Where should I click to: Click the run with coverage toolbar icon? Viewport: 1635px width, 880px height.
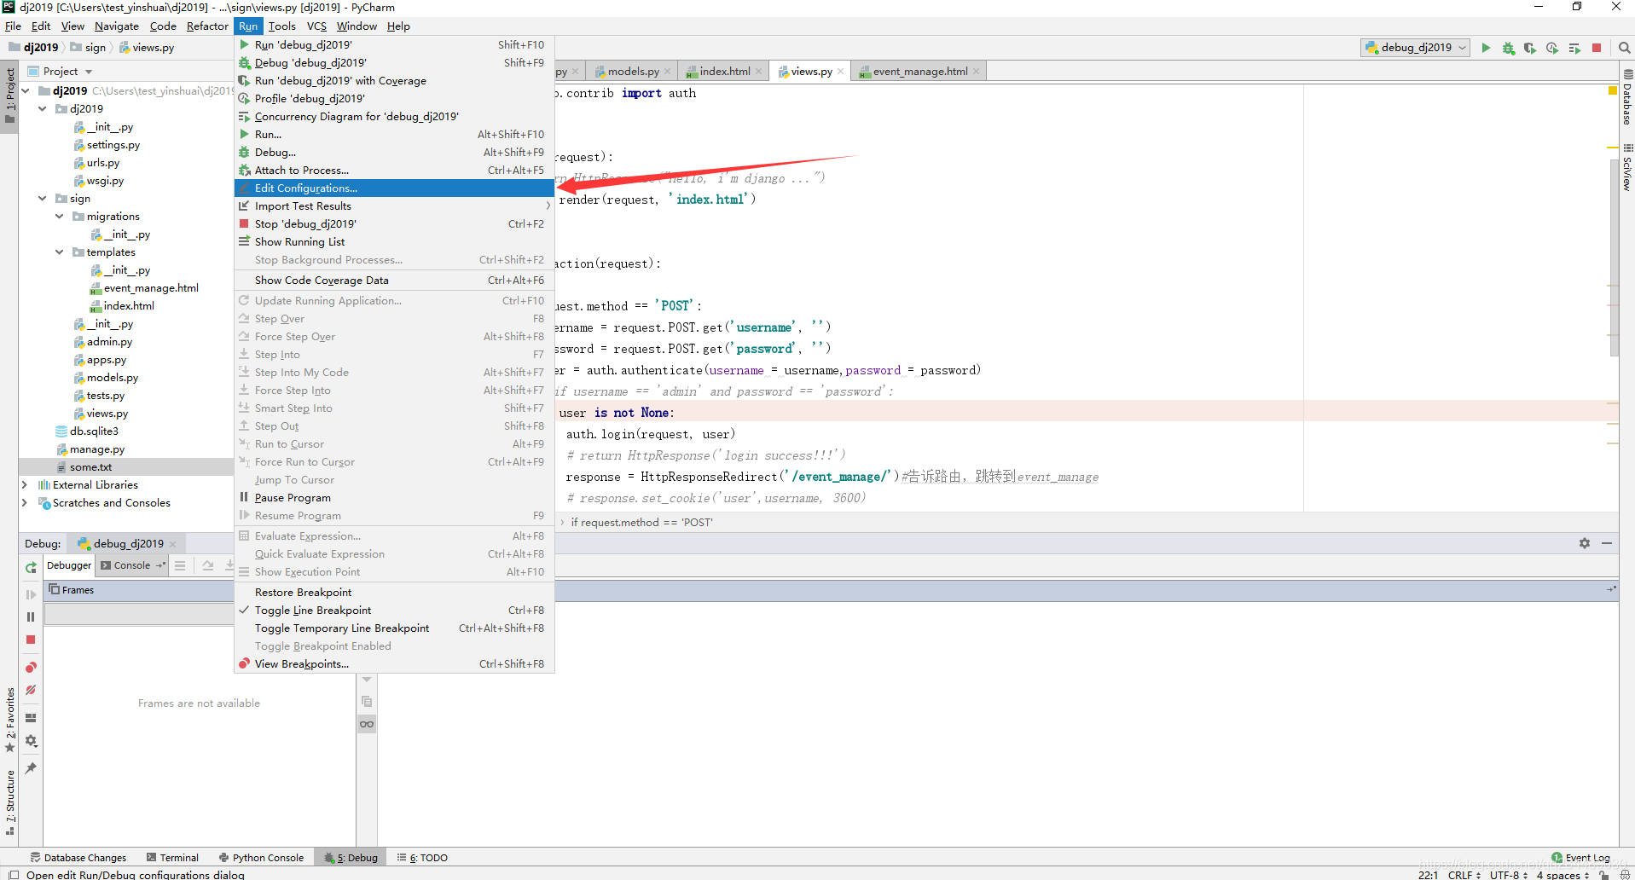(x=1532, y=48)
